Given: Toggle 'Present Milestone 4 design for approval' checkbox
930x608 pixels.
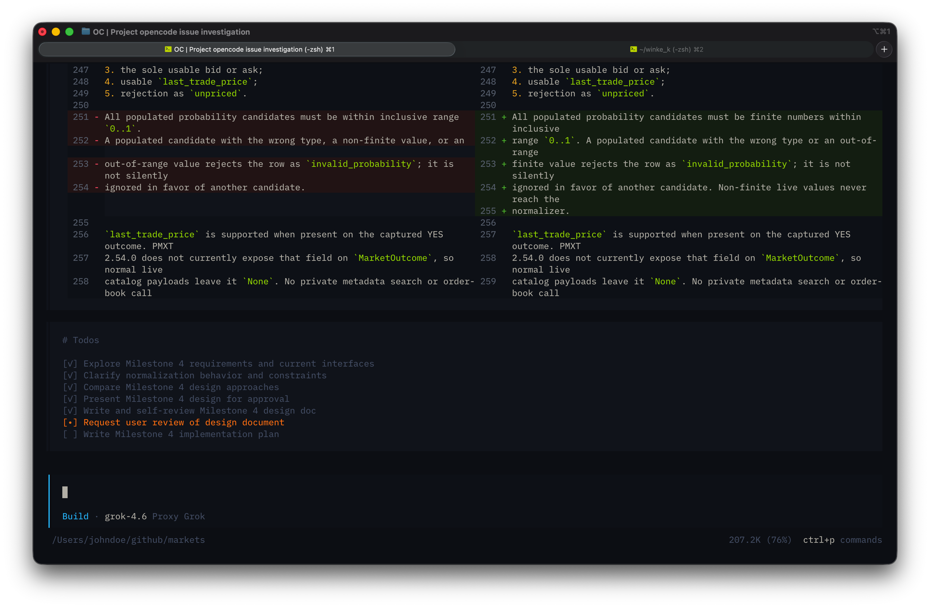Looking at the screenshot, I should [x=70, y=399].
